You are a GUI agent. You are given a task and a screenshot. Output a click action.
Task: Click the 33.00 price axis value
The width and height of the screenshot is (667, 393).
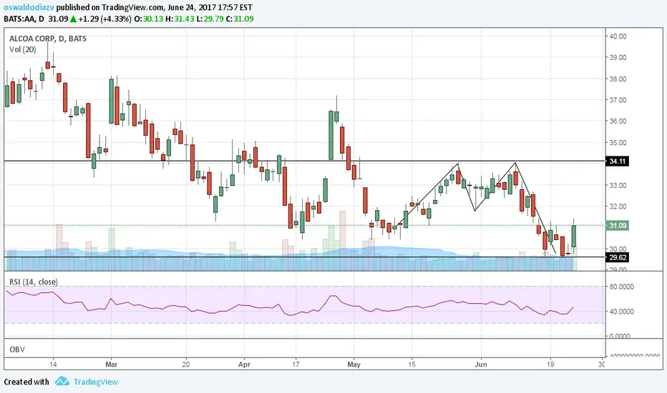click(618, 185)
